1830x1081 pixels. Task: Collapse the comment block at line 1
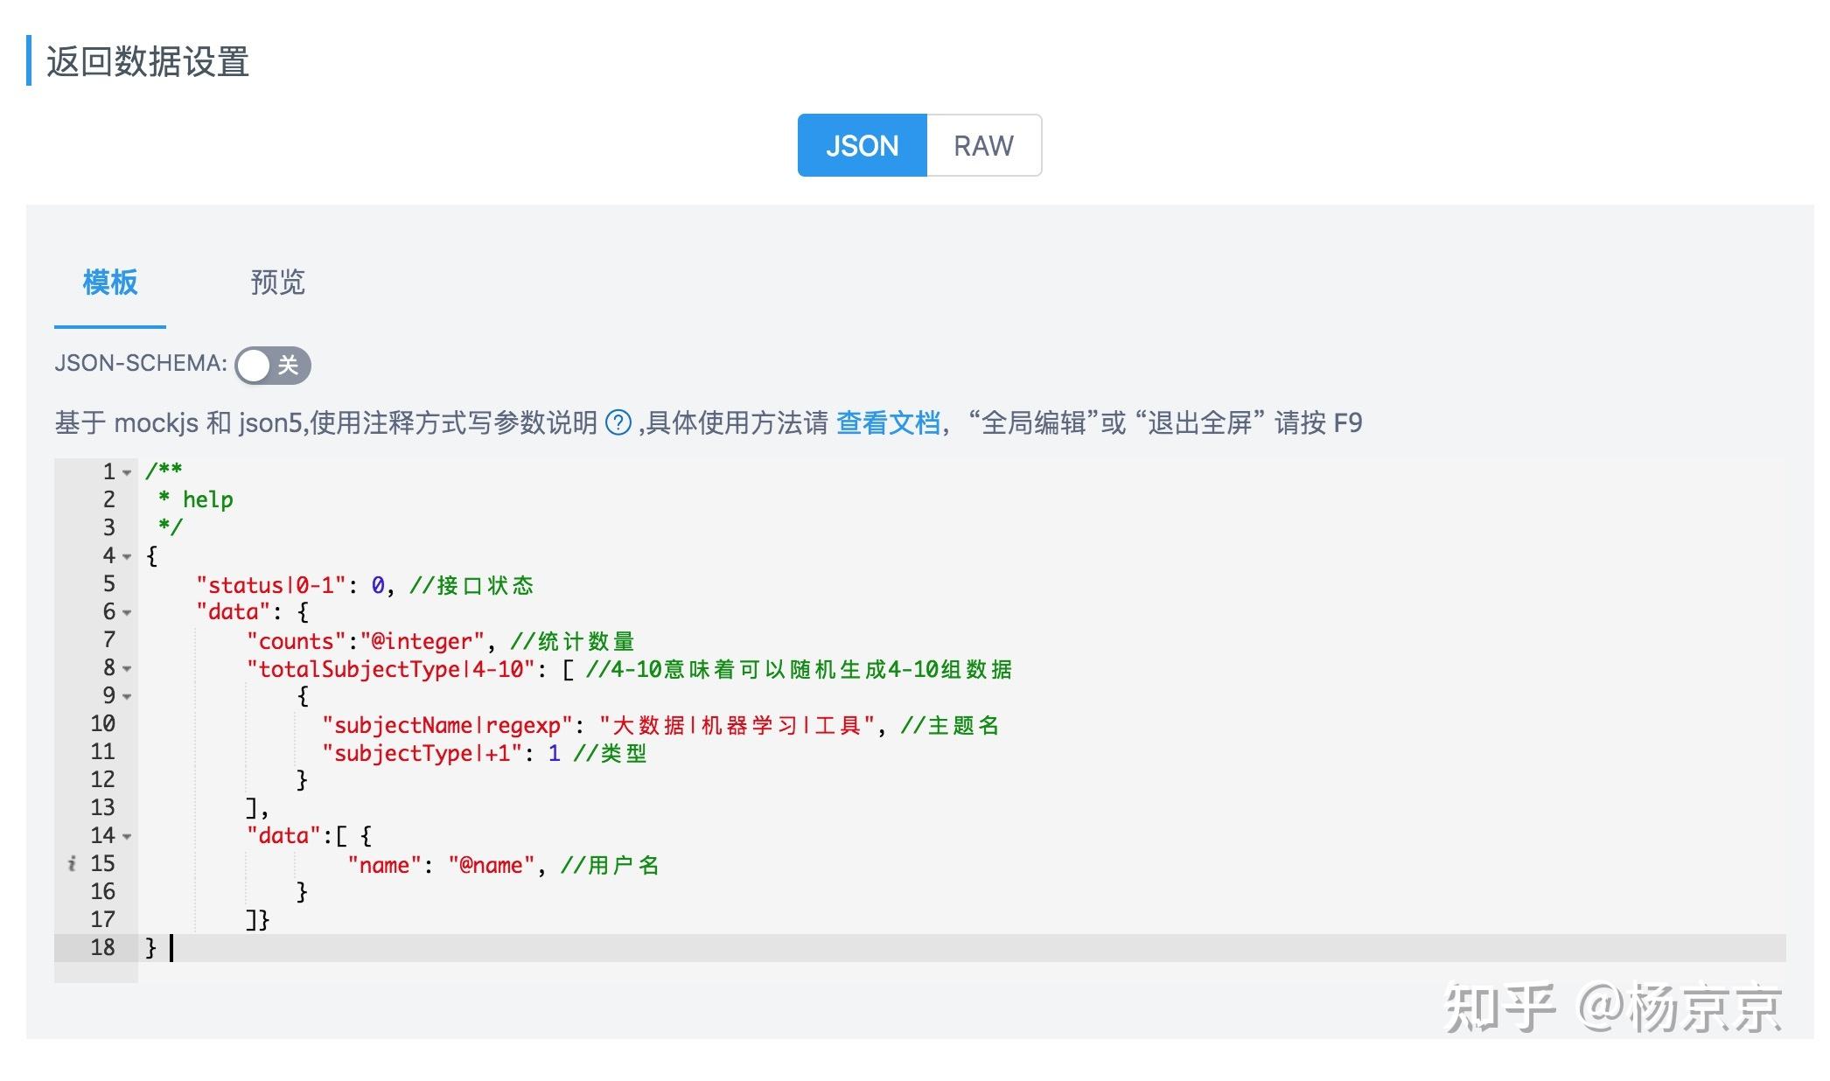[x=128, y=473]
